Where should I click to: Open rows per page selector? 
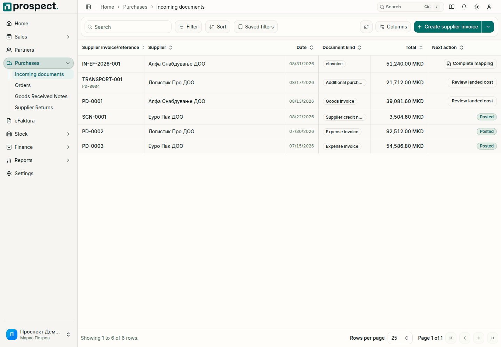(x=400, y=338)
